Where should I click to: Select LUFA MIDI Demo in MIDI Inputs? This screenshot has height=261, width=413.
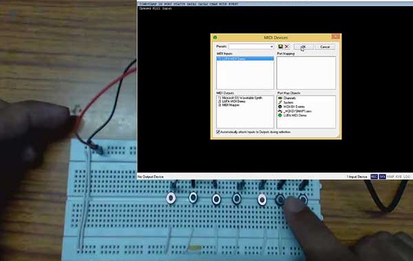tap(245, 58)
